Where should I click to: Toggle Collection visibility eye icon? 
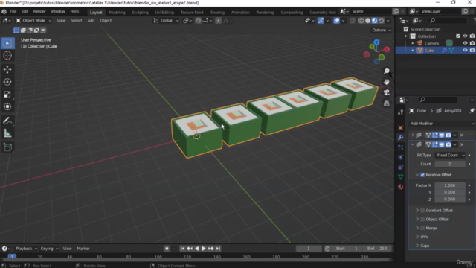tap(465, 36)
